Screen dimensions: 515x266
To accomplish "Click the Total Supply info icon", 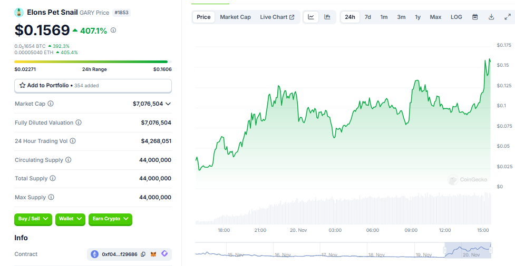I will coord(53,178).
